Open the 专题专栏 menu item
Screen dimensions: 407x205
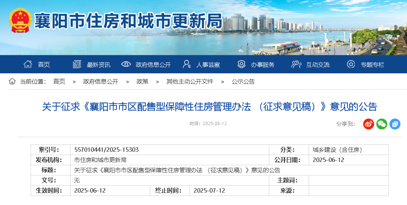(372, 65)
